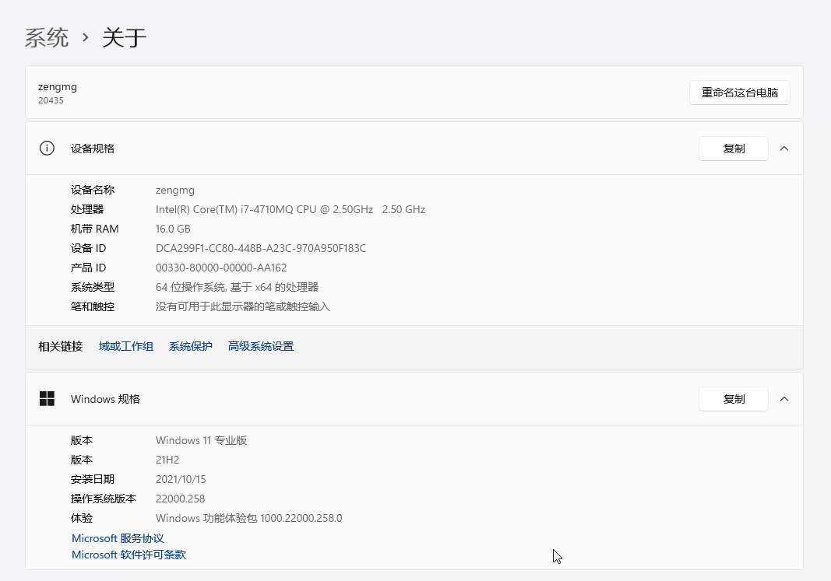Click 安装日期 label
This screenshot has height=581, width=831.
pyautogui.click(x=93, y=479)
